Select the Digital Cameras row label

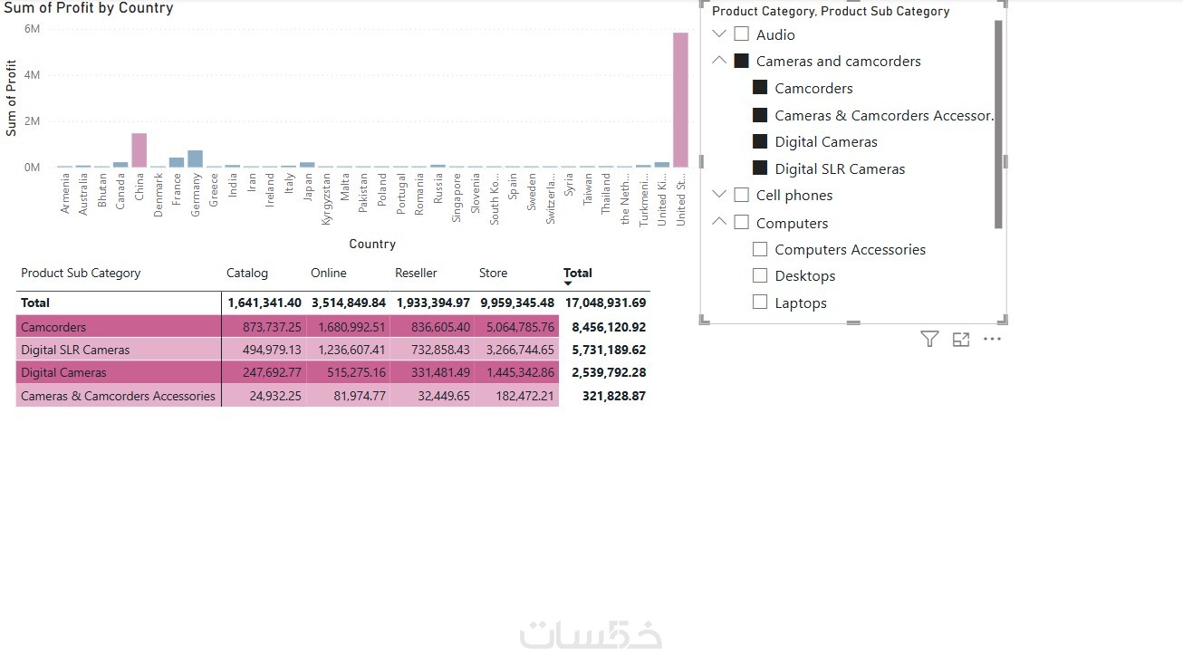pyautogui.click(x=63, y=372)
